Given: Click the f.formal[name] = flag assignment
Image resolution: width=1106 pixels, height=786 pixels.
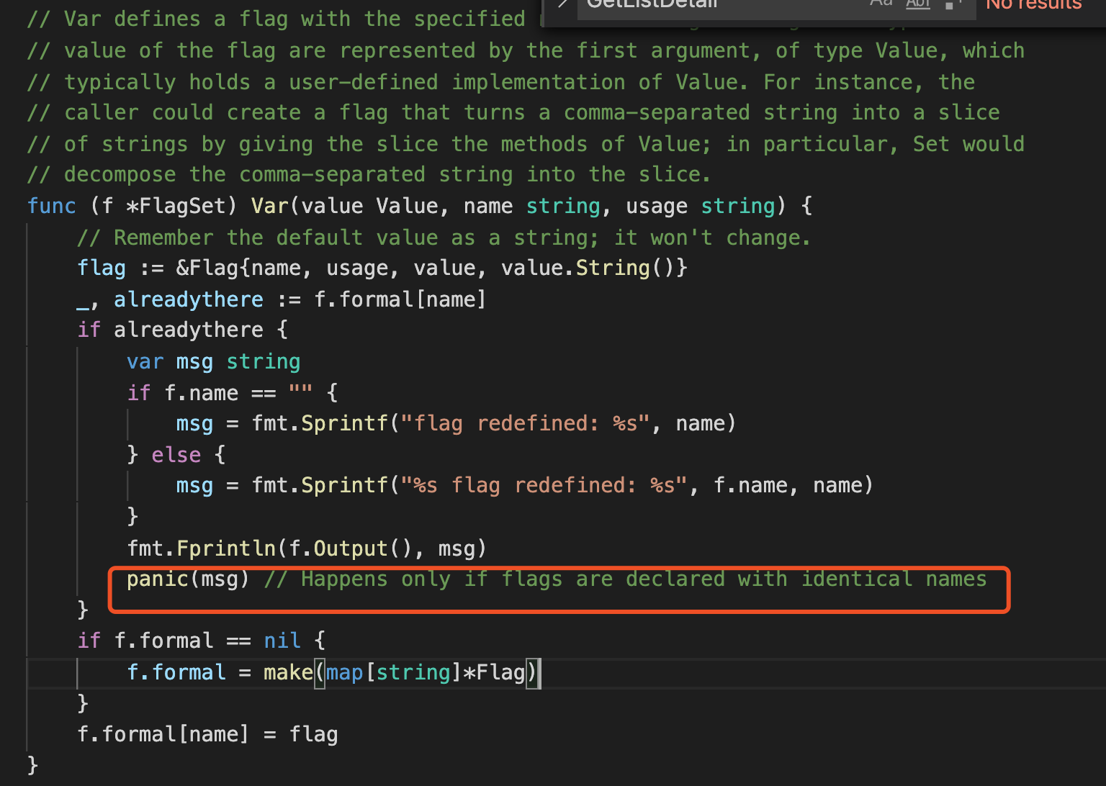Looking at the screenshot, I should [x=207, y=733].
